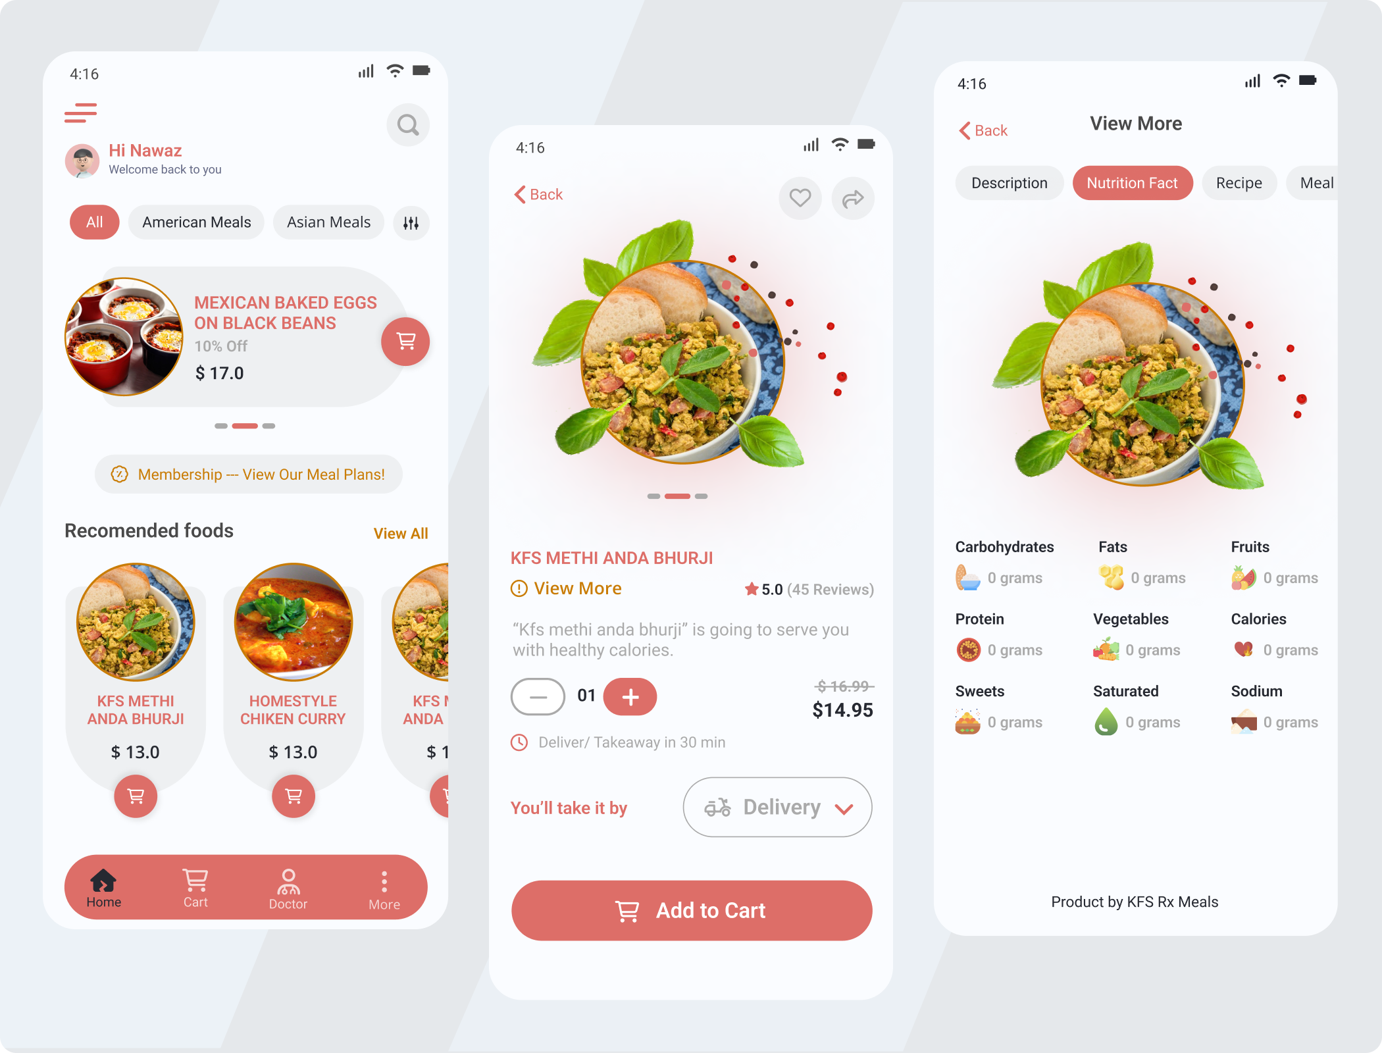Select the Recipe tab
The image size is (1382, 1053).
click(x=1237, y=182)
